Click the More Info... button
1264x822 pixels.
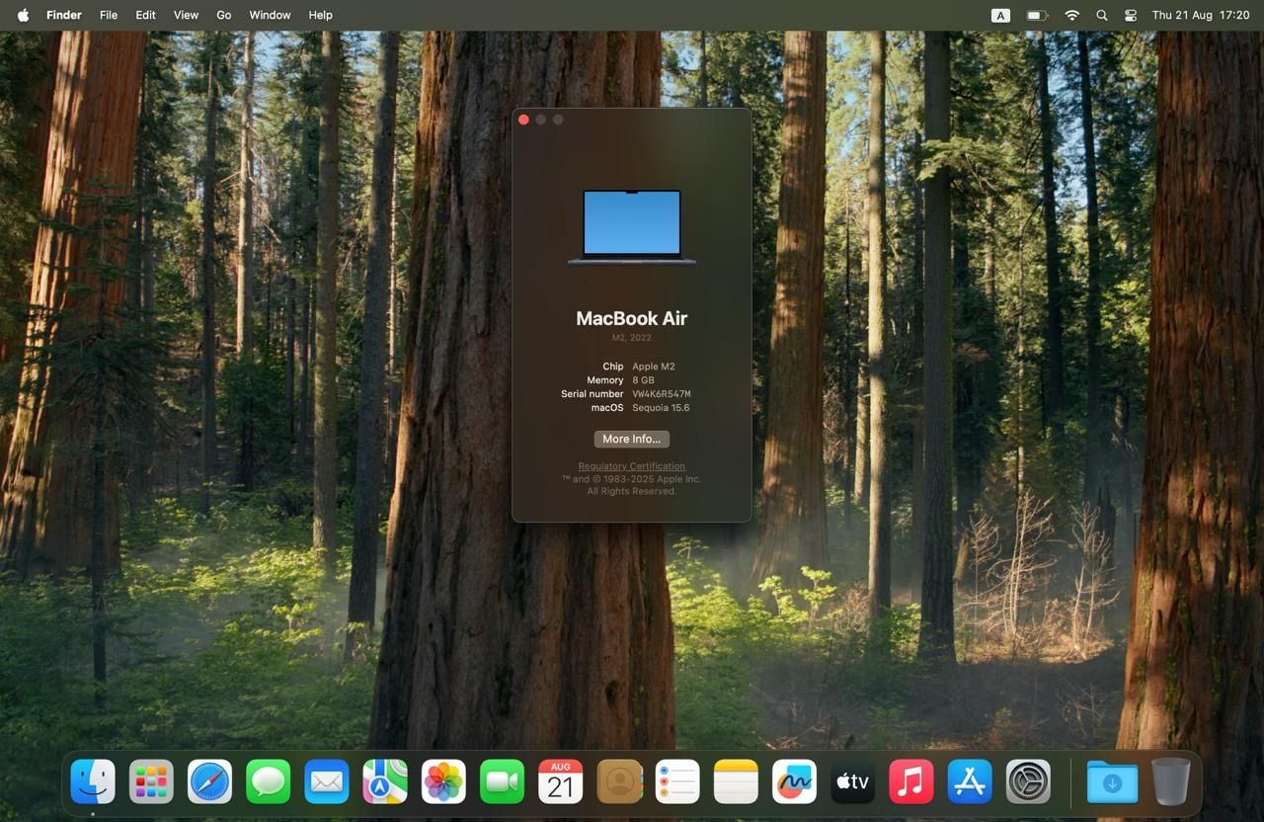(x=632, y=439)
